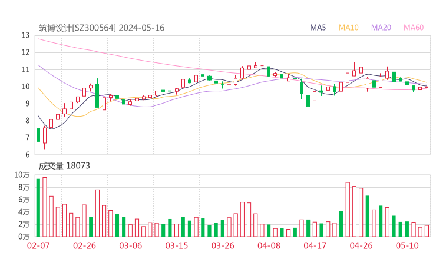The width and height of the screenshot is (436, 259).
Task: Click the first green candlestick at 02-07
Action: (x=38, y=135)
